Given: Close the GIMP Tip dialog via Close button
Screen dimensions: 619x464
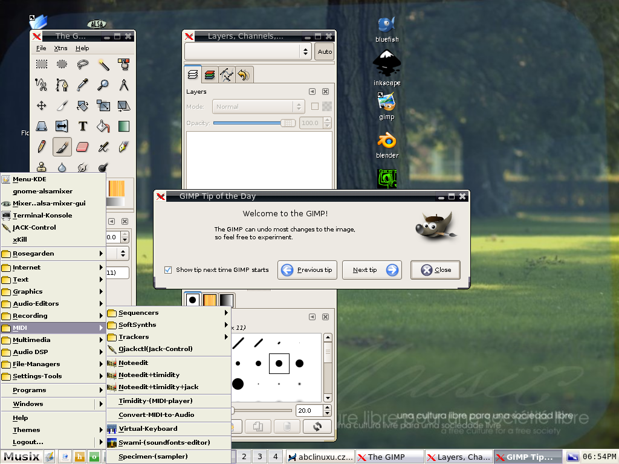Looking at the screenshot, I should pos(435,270).
